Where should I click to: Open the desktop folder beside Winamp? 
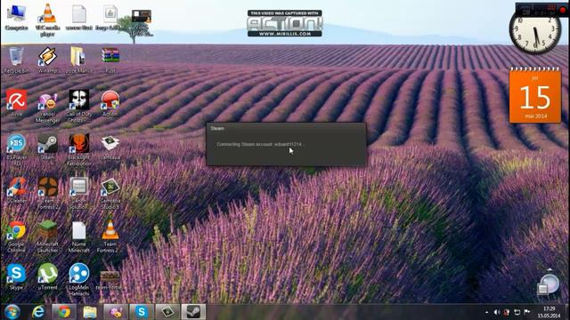point(79,60)
